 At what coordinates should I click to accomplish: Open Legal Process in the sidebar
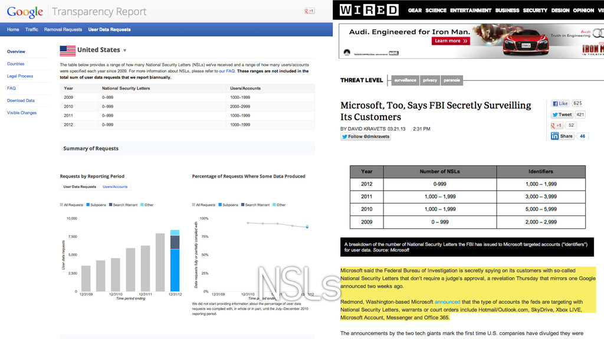point(20,76)
